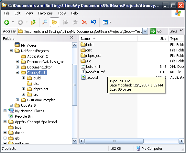Go up one folder level

(x=33, y=22)
